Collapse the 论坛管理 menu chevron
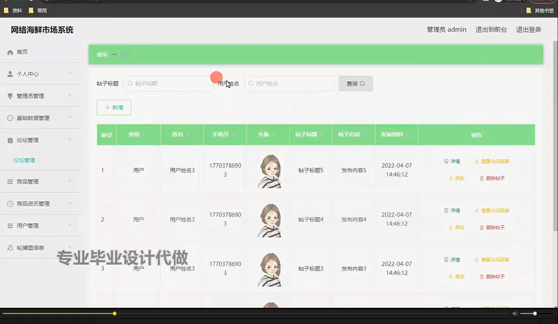This screenshot has height=324, width=558. [x=70, y=140]
